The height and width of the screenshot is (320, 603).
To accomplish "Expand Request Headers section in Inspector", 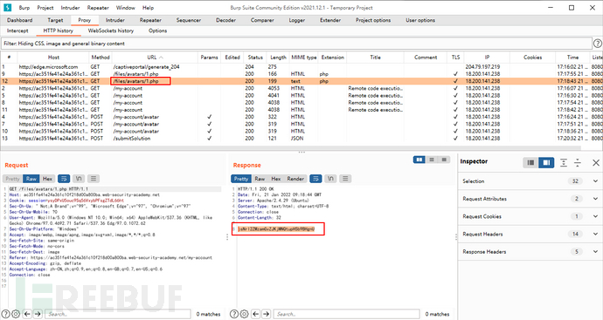I will click(596, 234).
